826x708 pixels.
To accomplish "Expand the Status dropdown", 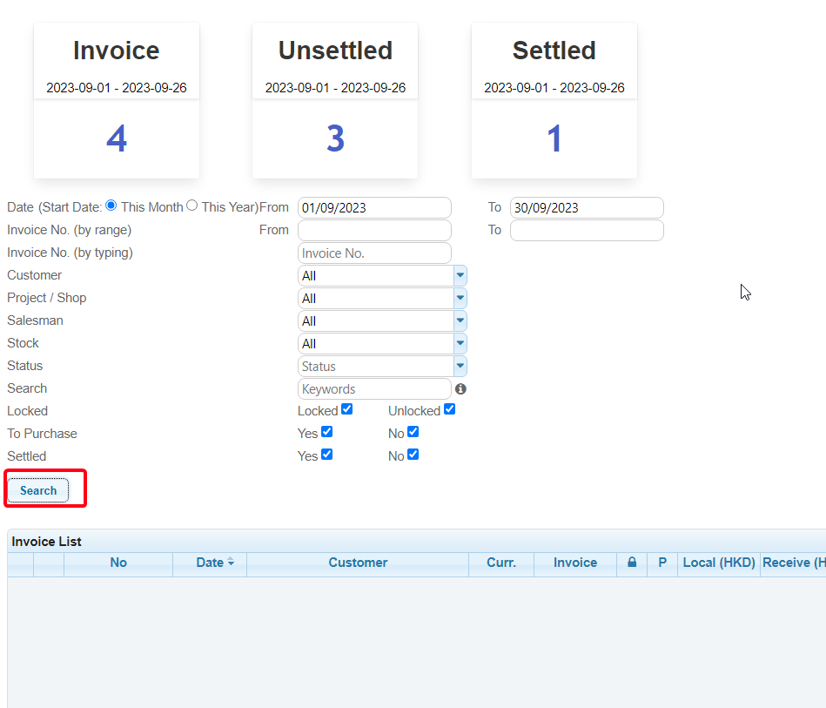I will [x=460, y=367].
